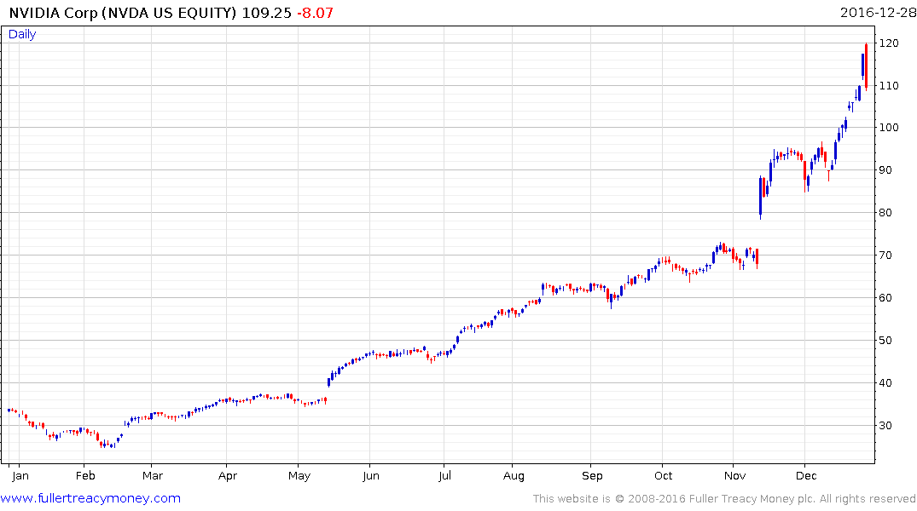Select the final tall red candlestick near 120

(x=866, y=66)
